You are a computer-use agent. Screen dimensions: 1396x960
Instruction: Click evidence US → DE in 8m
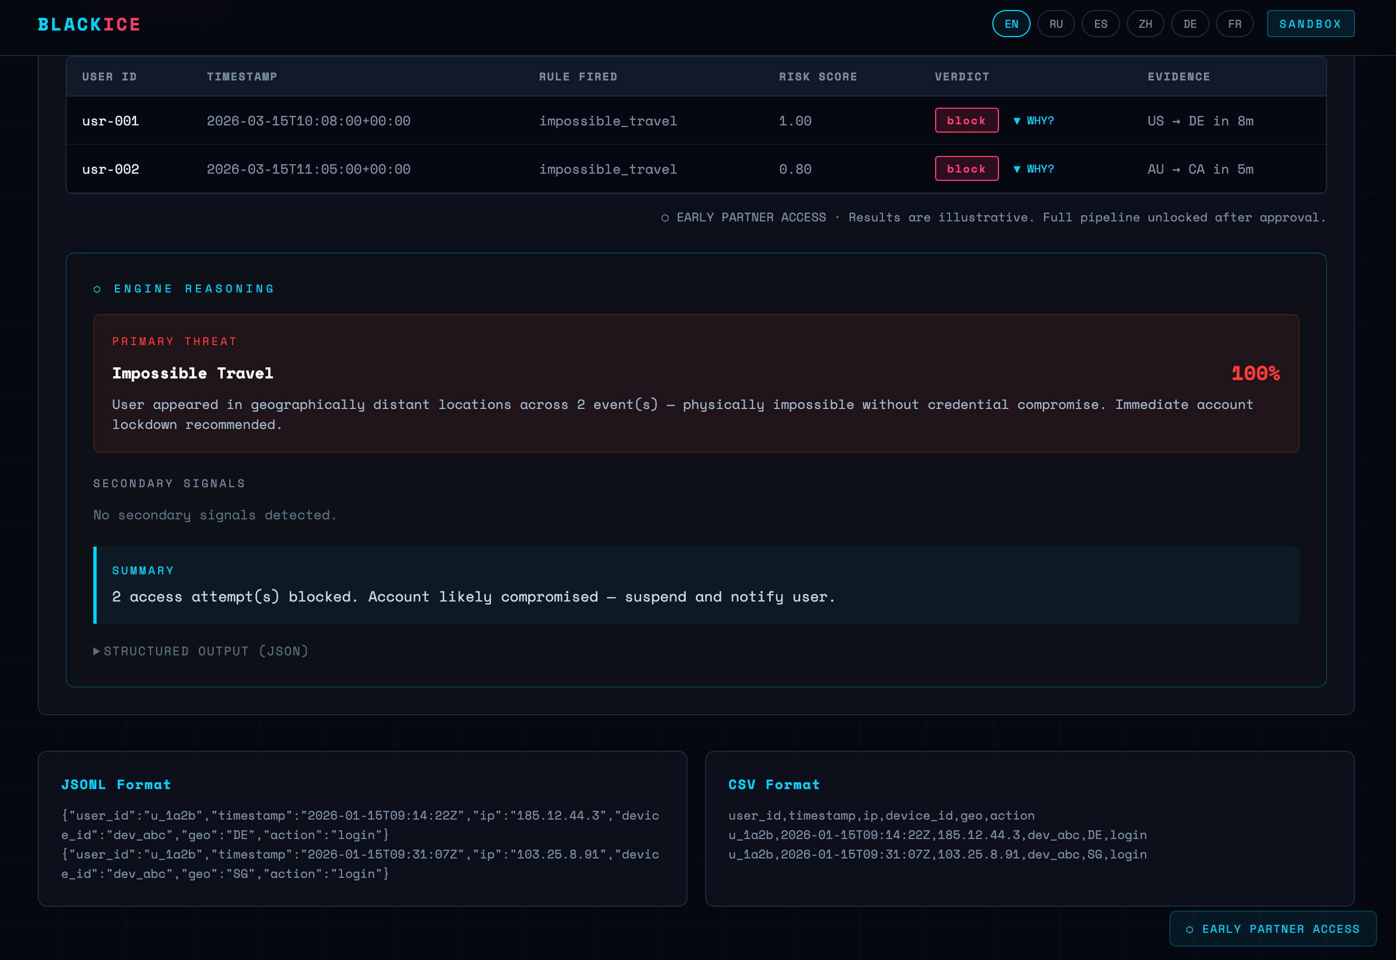coord(1201,121)
